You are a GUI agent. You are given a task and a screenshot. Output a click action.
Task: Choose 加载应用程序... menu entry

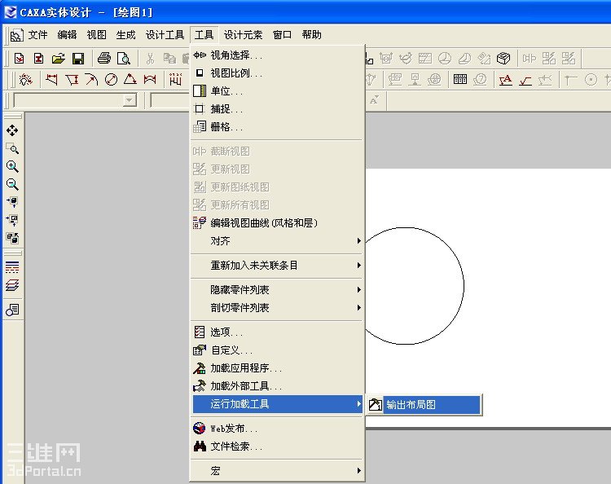tap(278, 368)
